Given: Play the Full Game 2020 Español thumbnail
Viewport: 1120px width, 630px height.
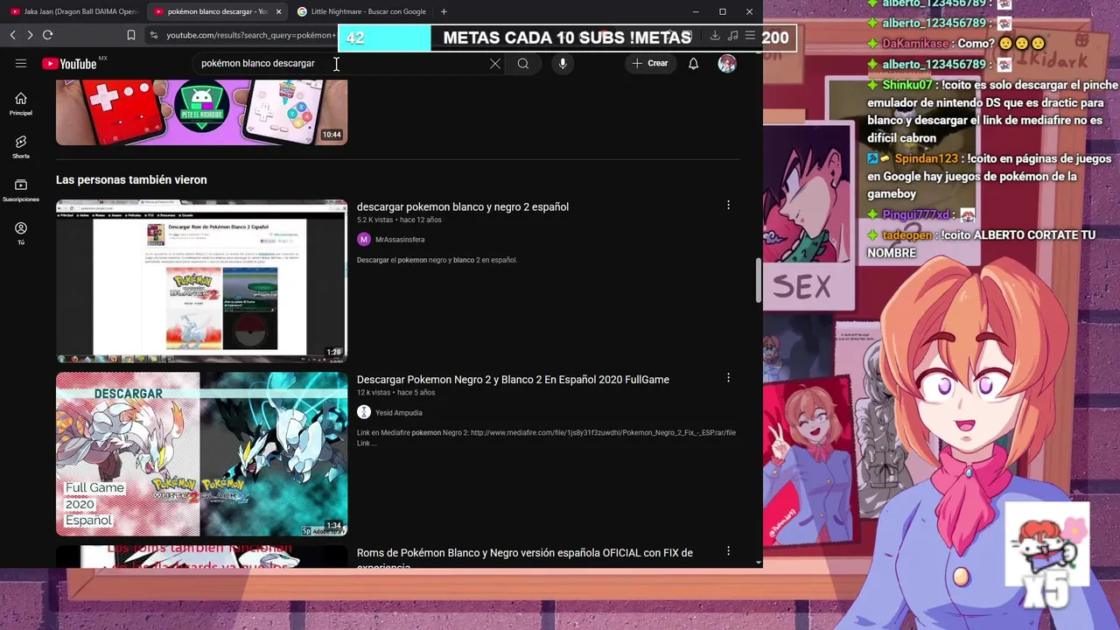Looking at the screenshot, I should pyautogui.click(x=201, y=454).
